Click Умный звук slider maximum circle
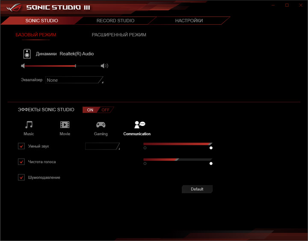 [x=211, y=148]
